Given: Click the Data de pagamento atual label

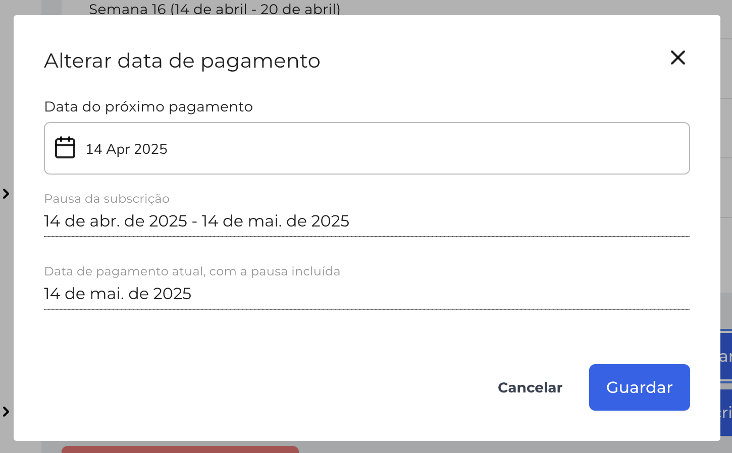Looking at the screenshot, I should click(192, 271).
